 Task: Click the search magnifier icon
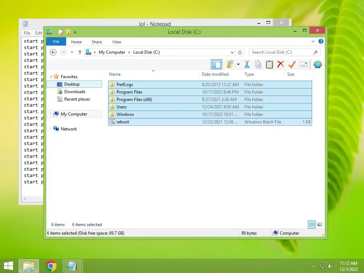[x=315, y=52]
